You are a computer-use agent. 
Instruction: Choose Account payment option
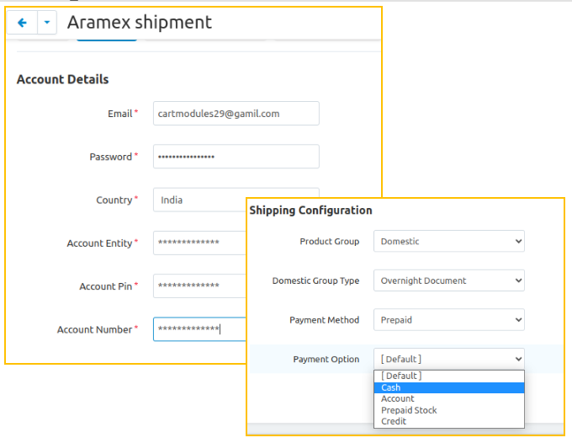click(x=449, y=399)
